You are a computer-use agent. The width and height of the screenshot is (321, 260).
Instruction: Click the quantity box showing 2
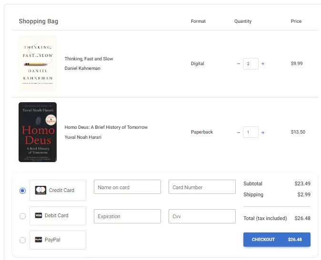(251, 64)
